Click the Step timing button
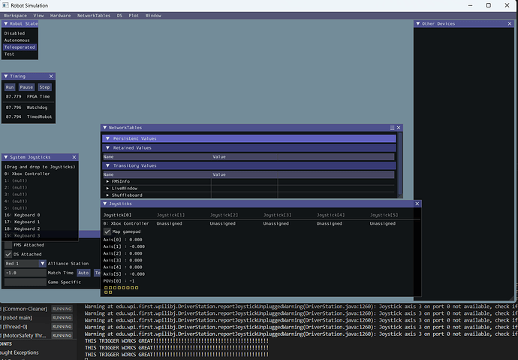Viewport: 518px width, 360px height. pos(44,87)
